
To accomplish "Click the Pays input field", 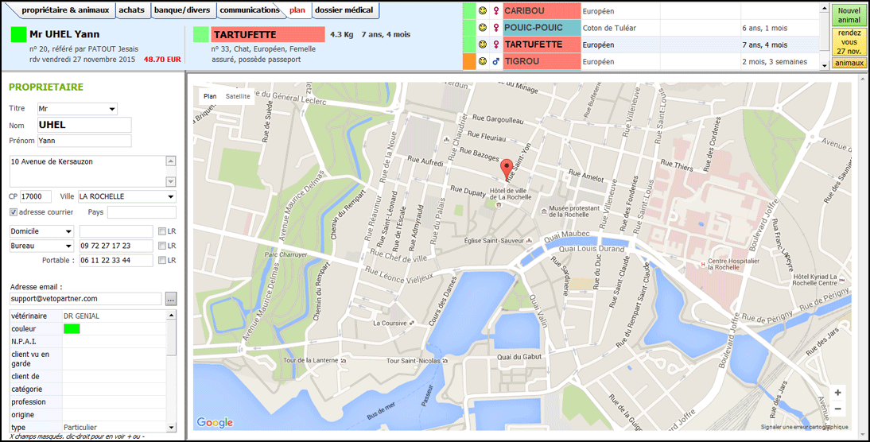I will [142, 212].
